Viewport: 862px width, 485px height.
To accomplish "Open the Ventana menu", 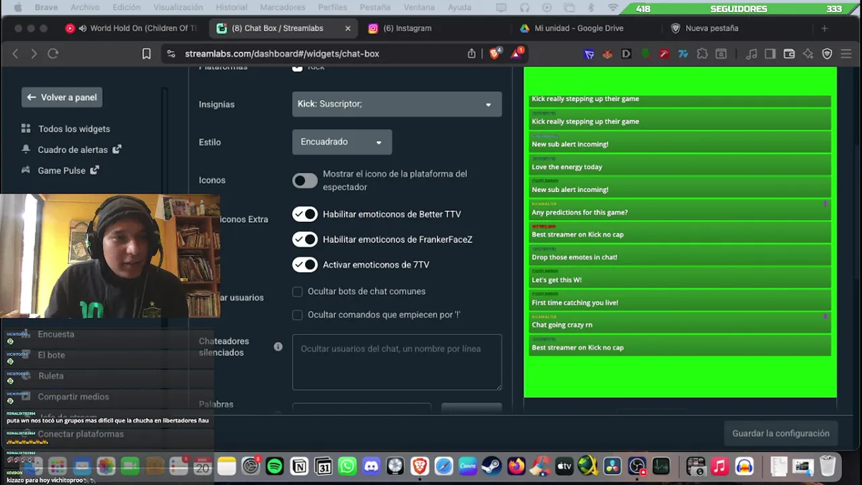I will click(419, 7).
